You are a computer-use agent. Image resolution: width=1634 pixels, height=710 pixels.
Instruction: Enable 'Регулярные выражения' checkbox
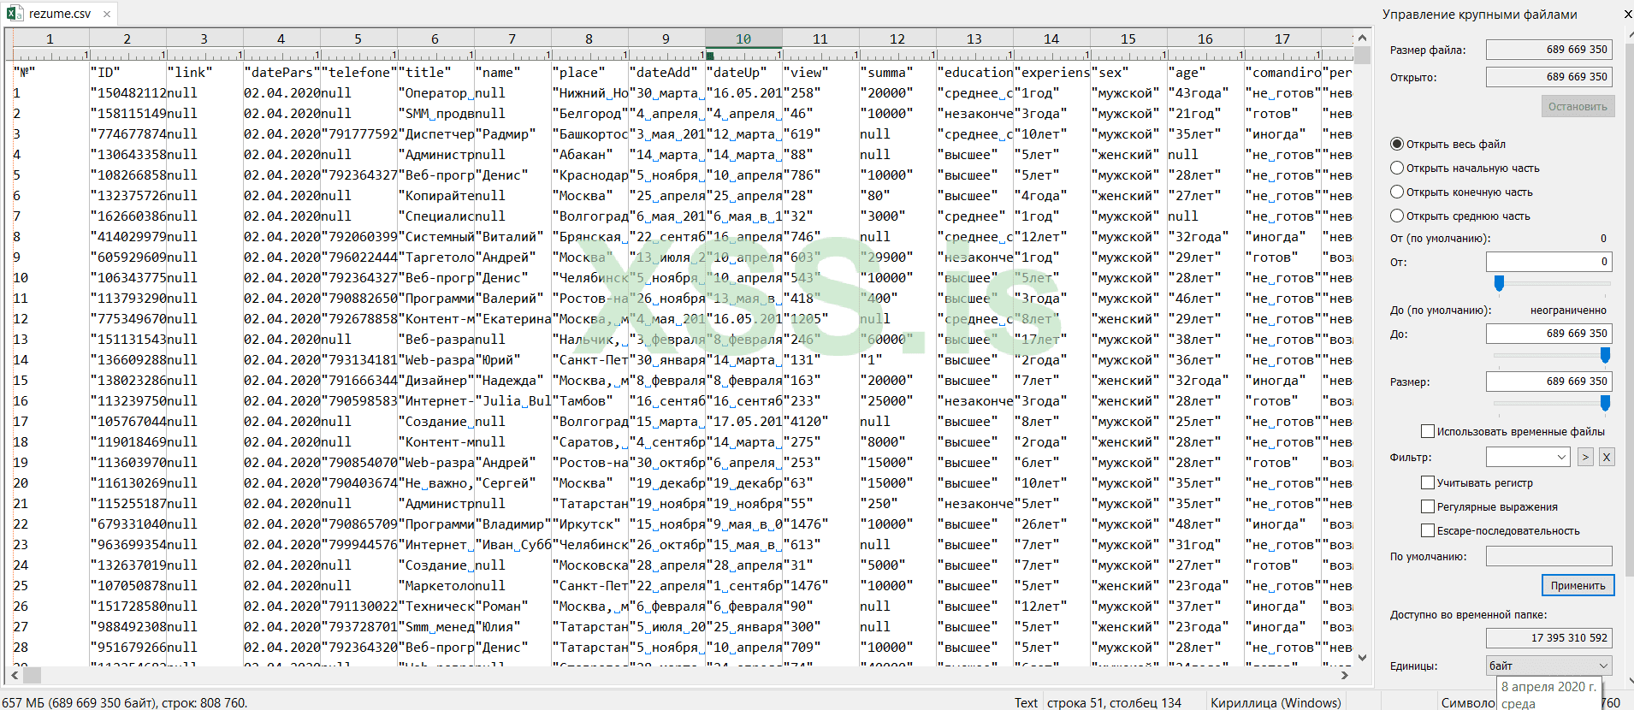pos(1428,506)
